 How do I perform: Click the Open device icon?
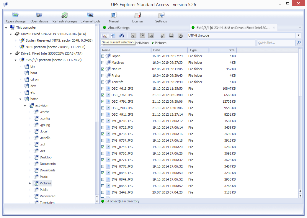39,15
